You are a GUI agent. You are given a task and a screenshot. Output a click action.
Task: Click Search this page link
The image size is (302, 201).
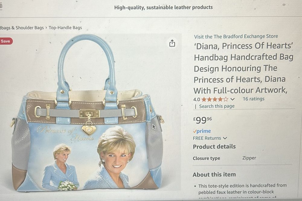(x=217, y=106)
